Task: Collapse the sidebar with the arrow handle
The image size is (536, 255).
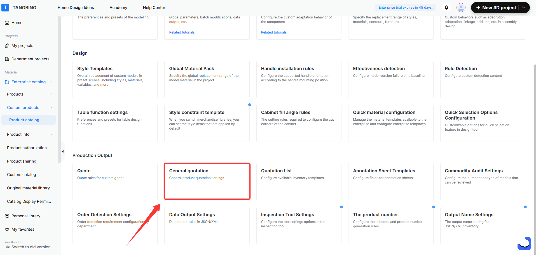Action: [x=63, y=151]
